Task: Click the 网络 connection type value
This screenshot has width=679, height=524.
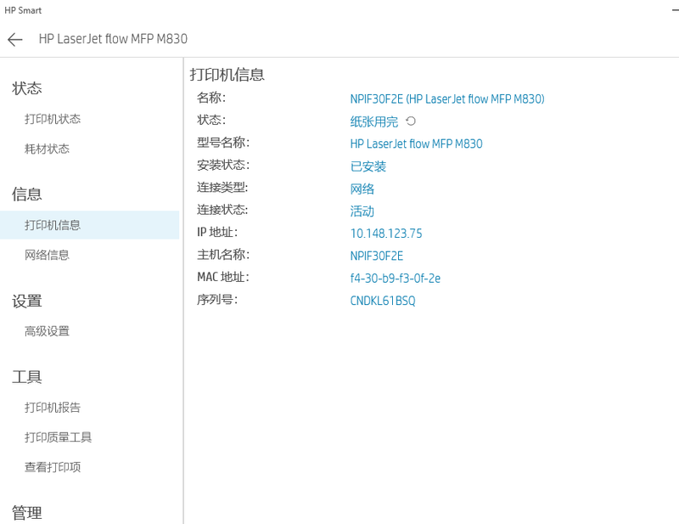Action: 362,189
